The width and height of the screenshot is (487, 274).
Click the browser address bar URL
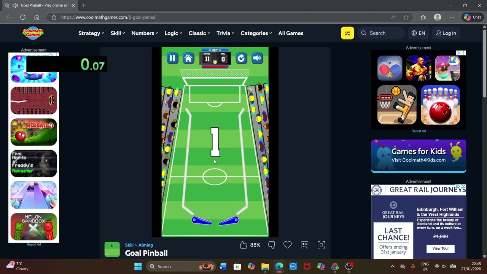[x=109, y=17]
